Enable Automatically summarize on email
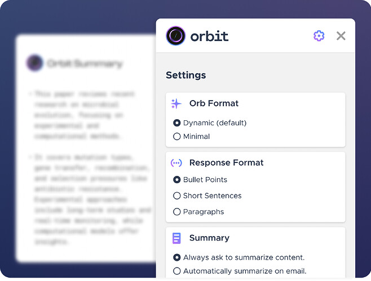This screenshot has width=371, height=281. tap(176, 271)
